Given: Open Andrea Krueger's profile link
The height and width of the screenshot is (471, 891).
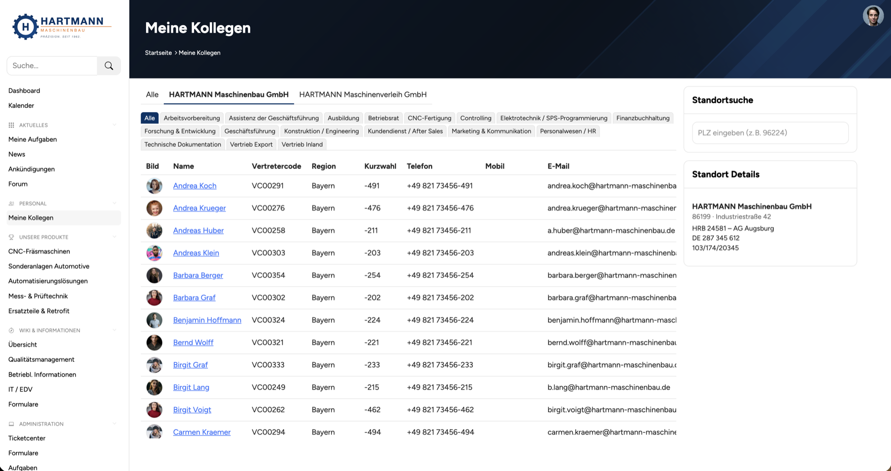Looking at the screenshot, I should pyautogui.click(x=199, y=208).
